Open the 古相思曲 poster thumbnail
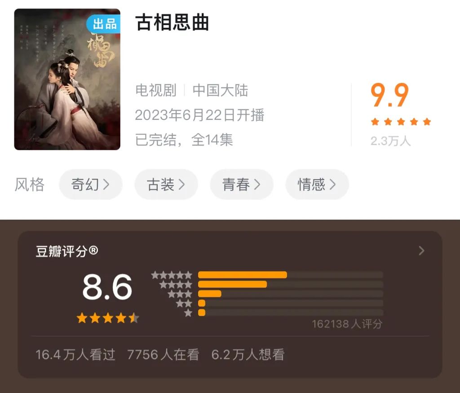The width and height of the screenshot is (460, 393). click(x=67, y=79)
